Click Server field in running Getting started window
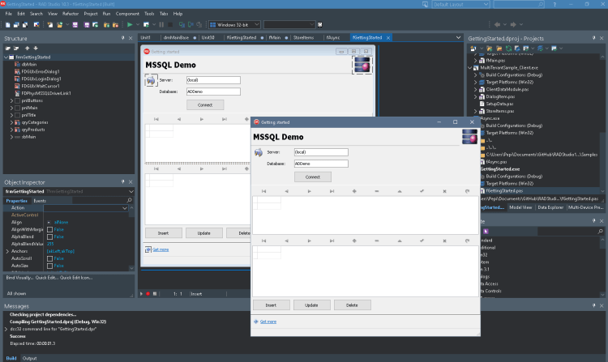Viewport: 608px width, 362px height. click(x=321, y=152)
